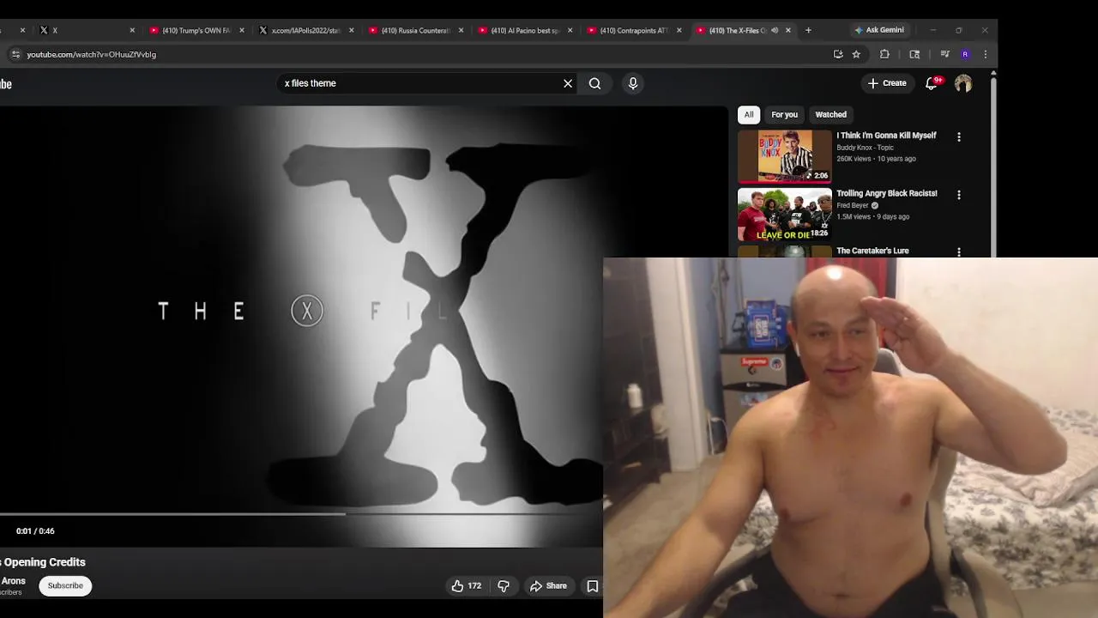Open 'The Caretaker's Lure' video title
The image size is (1098, 618).
872,251
